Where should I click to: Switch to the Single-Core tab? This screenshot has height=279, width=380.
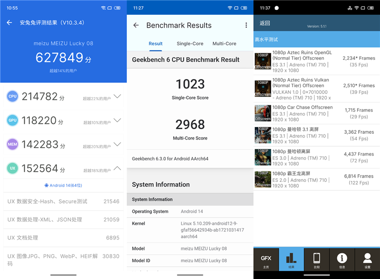coord(190,44)
